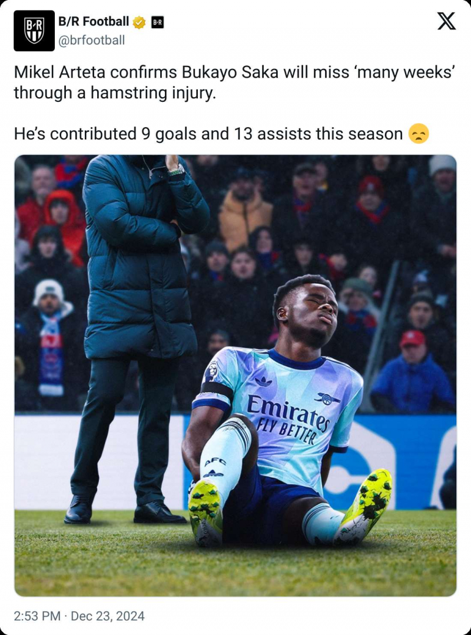
Task: Click the Premier League sleeve badge
Action: click(211, 371)
